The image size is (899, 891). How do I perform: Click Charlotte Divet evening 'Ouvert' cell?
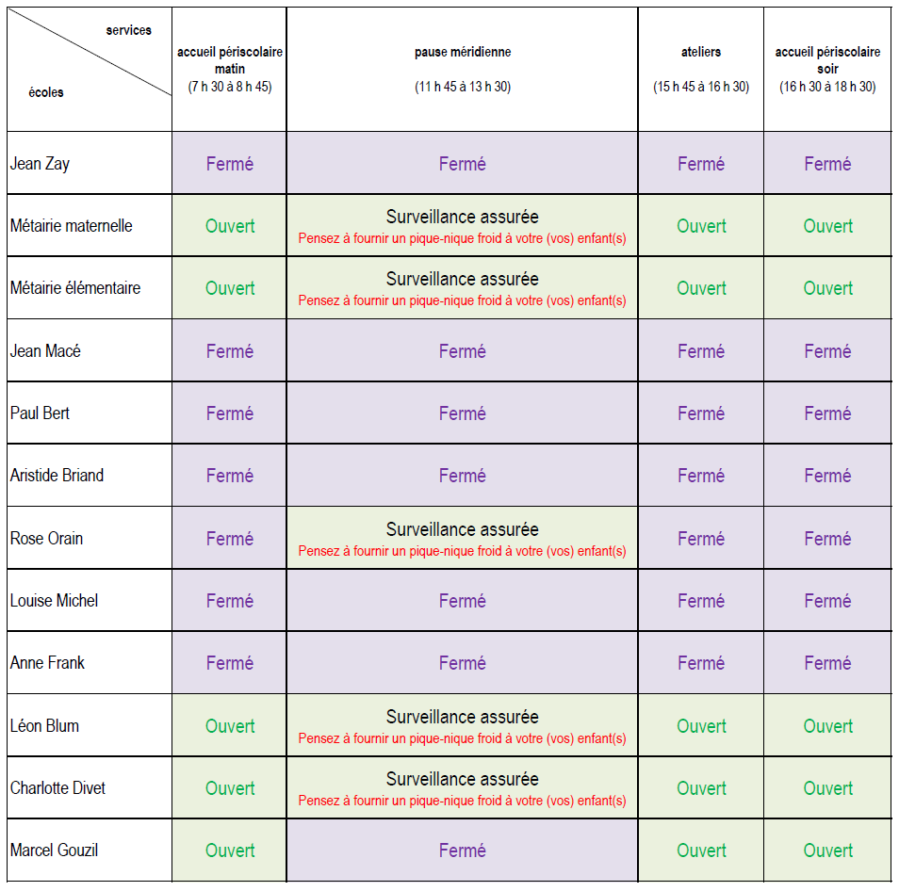pos(827,787)
